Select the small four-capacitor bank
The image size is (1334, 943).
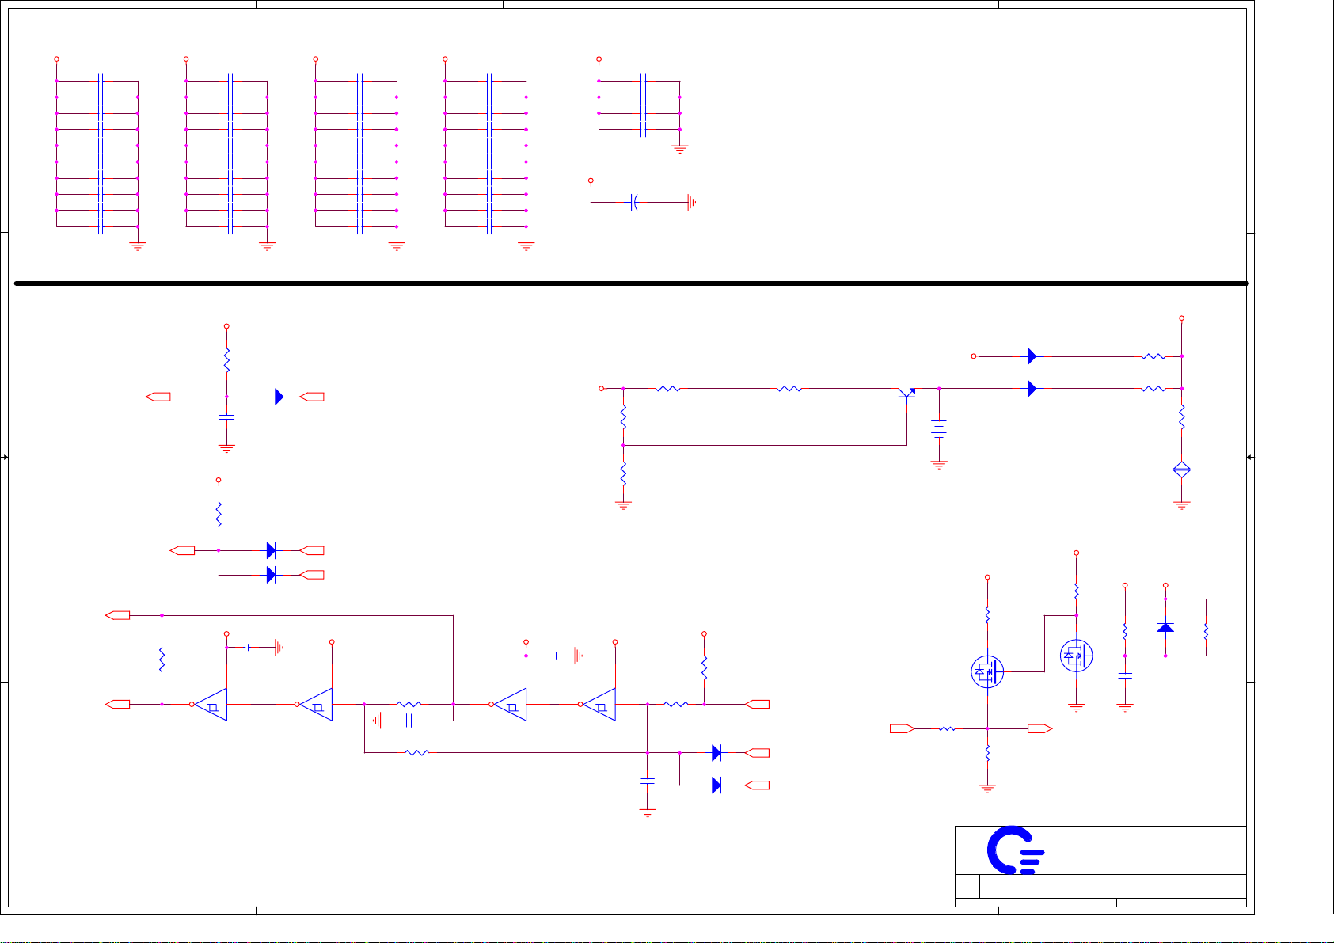(x=643, y=105)
